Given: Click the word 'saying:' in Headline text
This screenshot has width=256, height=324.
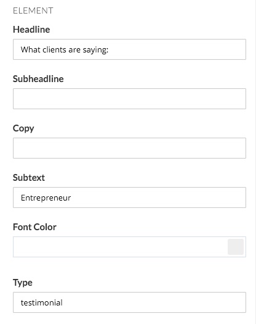Looking at the screenshot, I should (x=95, y=50).
